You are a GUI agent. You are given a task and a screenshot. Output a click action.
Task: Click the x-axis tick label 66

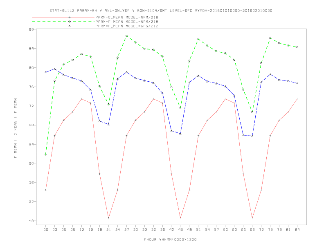click(243, 230)
